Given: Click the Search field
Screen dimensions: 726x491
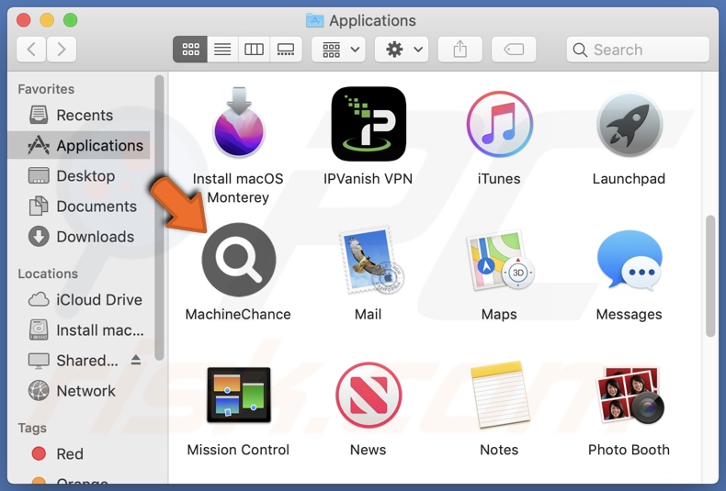Looking at the screenshot, I should click(x=638, y=50).
